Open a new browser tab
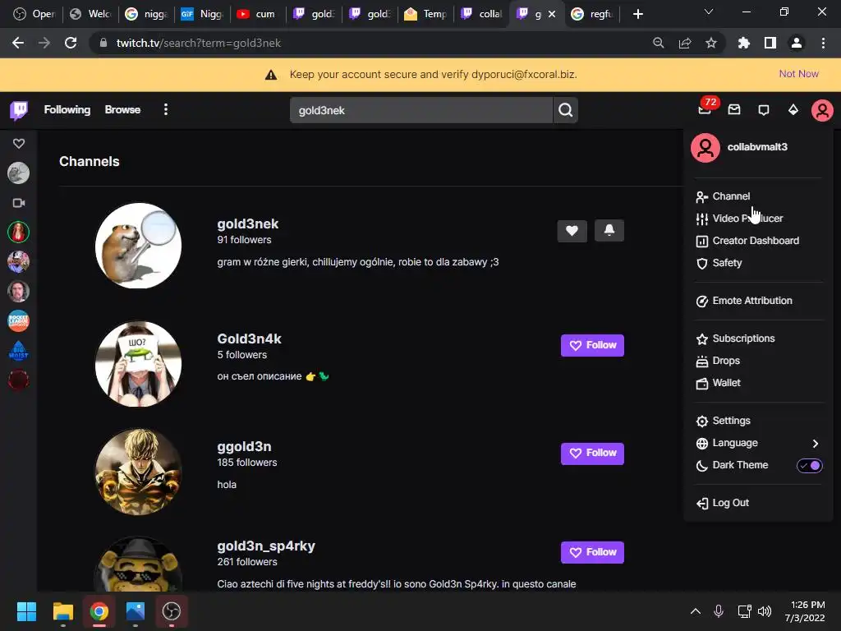This screenshot has width=841, height=631. [x=637, y=14]
